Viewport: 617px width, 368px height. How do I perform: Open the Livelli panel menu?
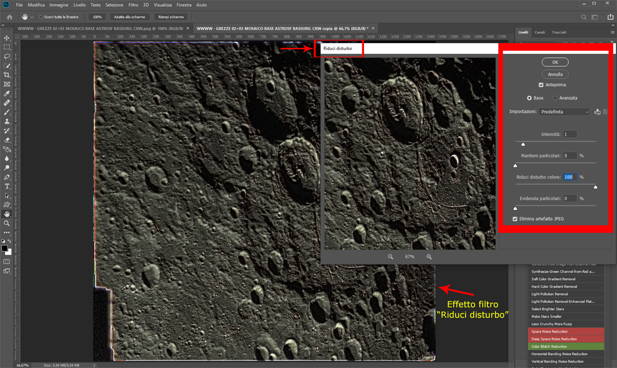click(x=612, y=32)
